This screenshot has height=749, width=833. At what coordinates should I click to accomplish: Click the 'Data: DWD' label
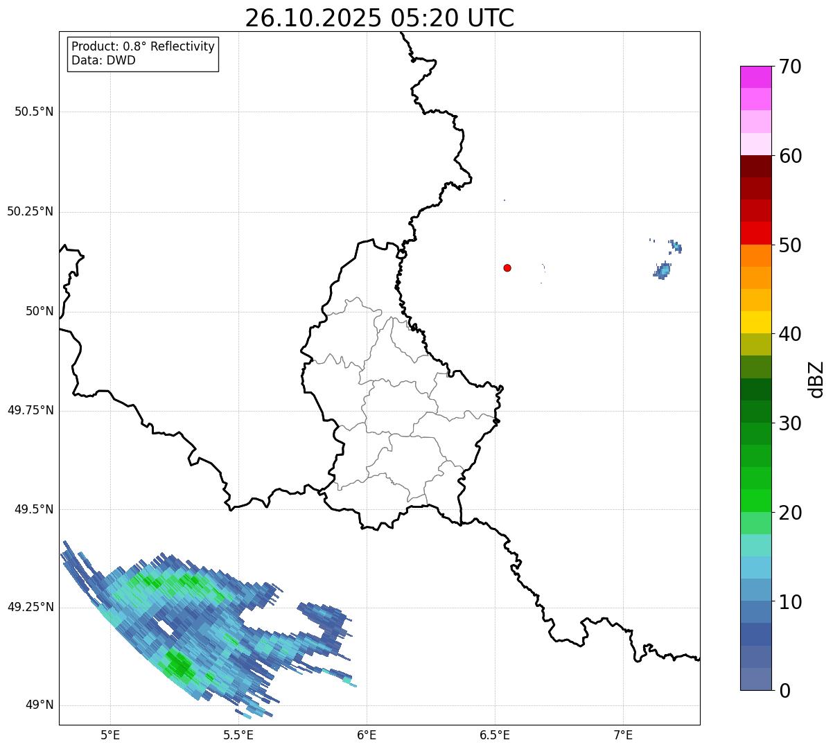(x=103, y=60)
